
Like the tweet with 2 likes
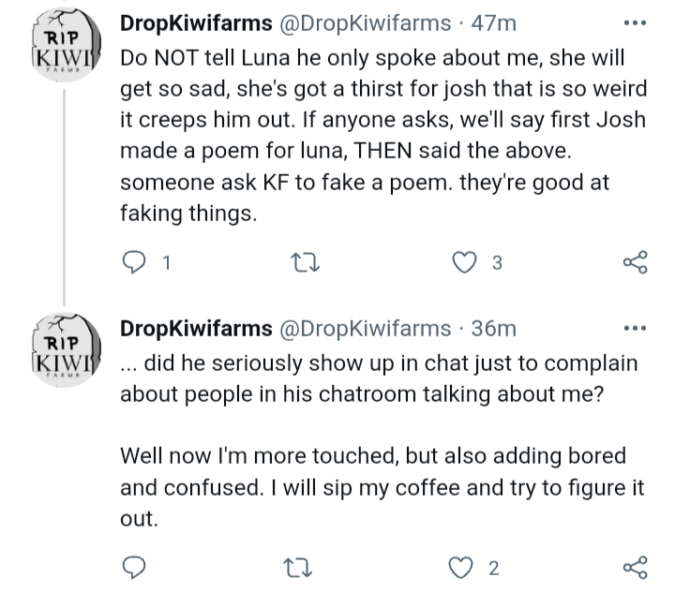pyautogui.click(x=465, y=567)
